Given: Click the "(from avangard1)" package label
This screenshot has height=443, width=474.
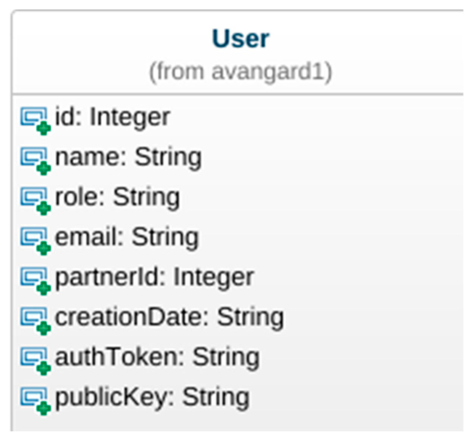Looking at the screenshot, I should (241, 71).
